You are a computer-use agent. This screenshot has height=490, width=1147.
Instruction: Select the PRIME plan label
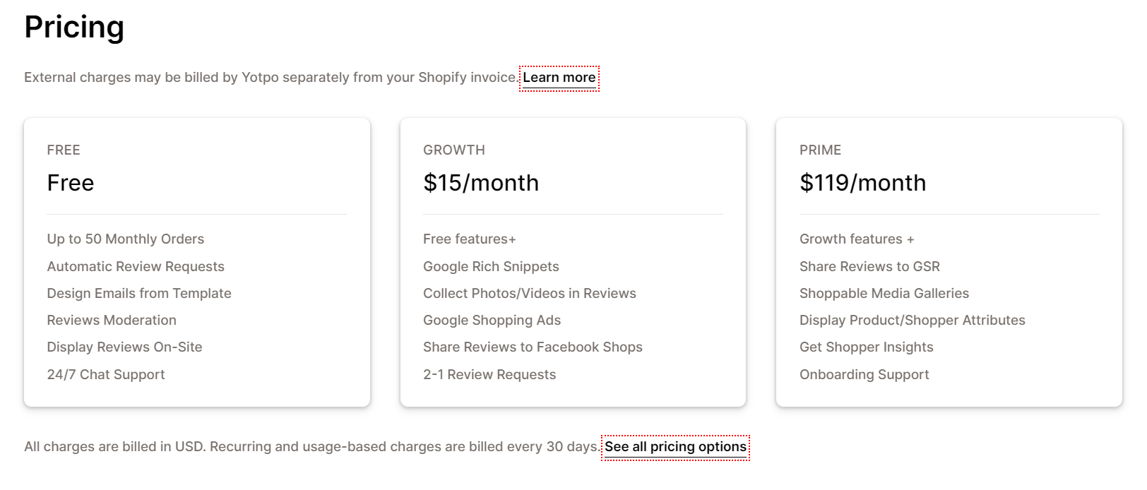tap(820, 150)
